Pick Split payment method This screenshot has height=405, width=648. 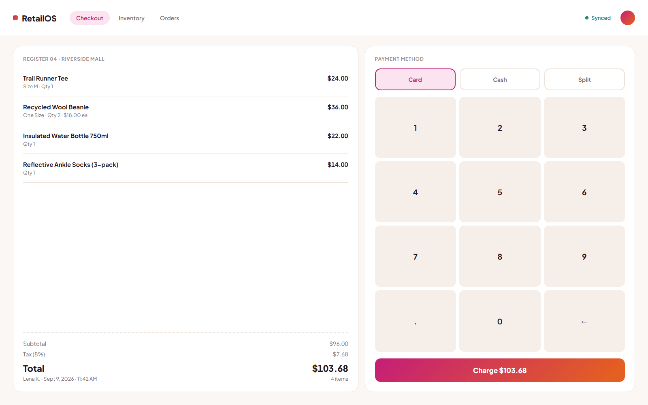(x=584, y=79)
